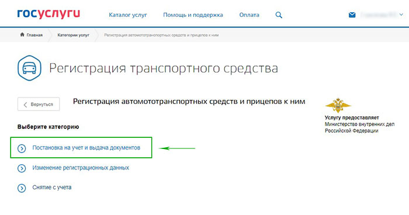Click arrow icon beside Постановка на учет
409x215 pixels.
(22, 148)
